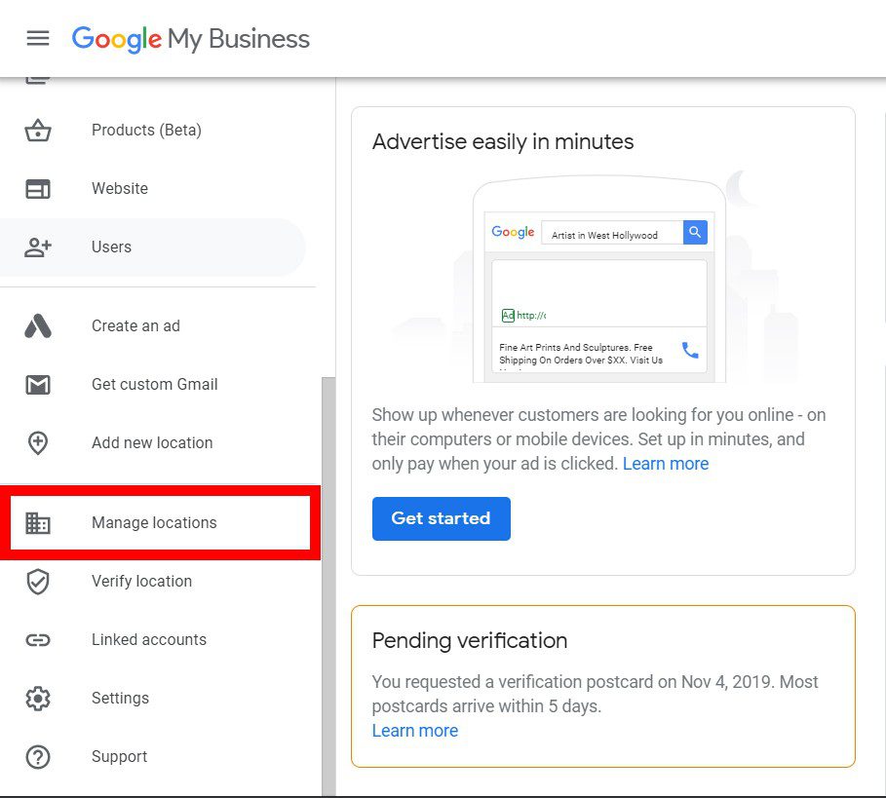Open the hamburger main menu
This screenshot has width=886, height=798.
(x=38, y=38)
